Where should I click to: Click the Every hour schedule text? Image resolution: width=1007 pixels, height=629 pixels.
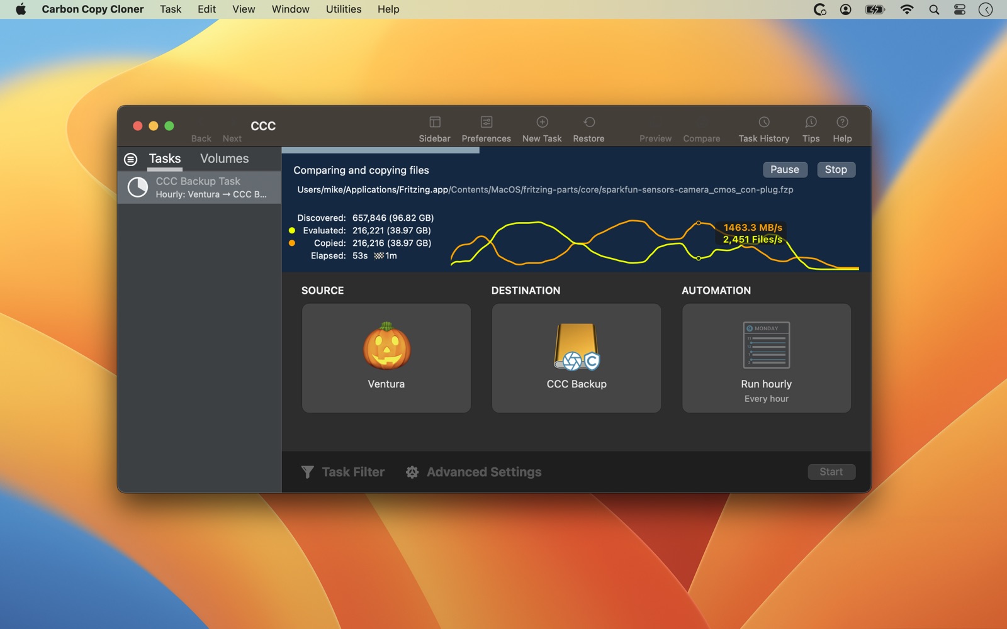[767, 399]
